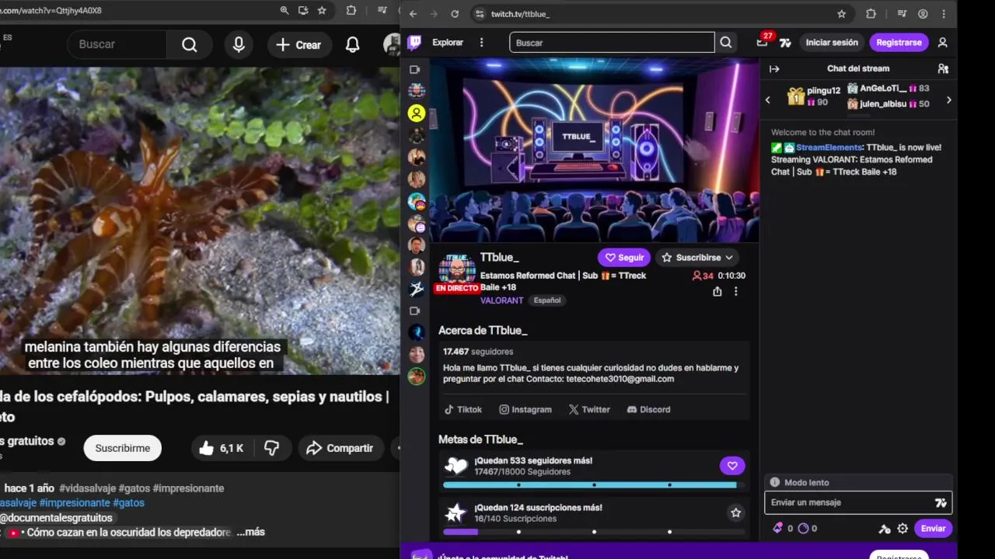Open the Twitch user profile icon menu
The image size is (995, 559).
(943, 43)
